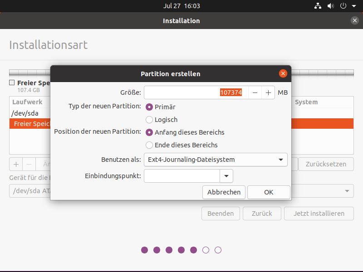Viewport: 363px width, 272px height.
Task: Close the Installation window
Action: [355, 20]
